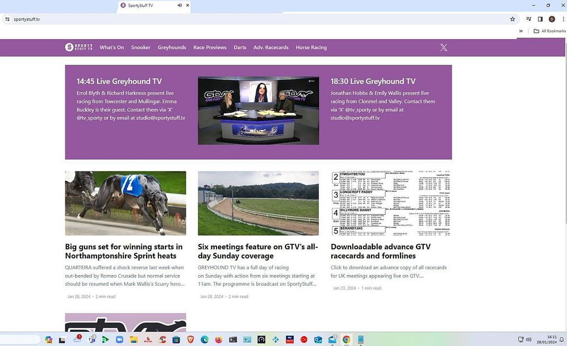Go to Horse Racing section
This screenshot has width=567, height=346.
click(311, 47)
